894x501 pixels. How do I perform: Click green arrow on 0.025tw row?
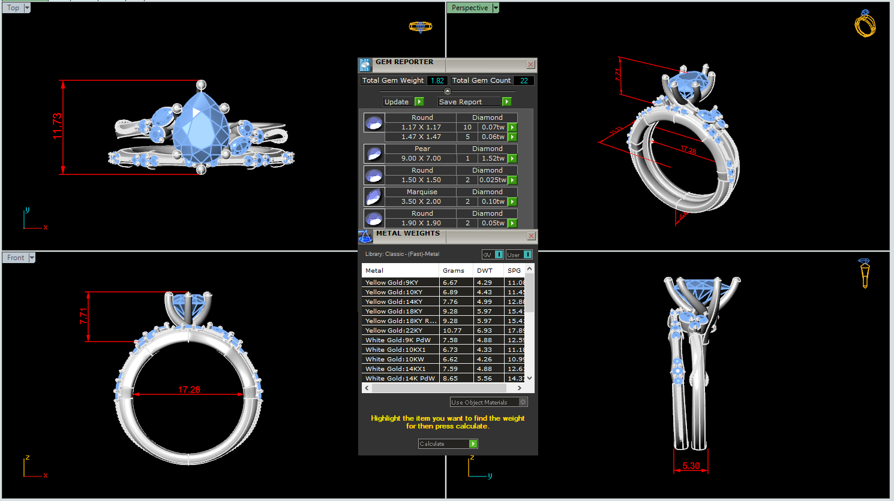click(512, 180)
